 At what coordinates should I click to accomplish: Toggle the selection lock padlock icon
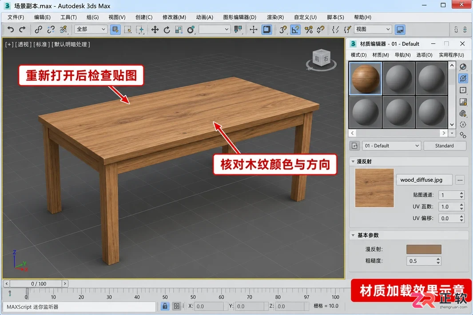click(x=165, y=306)
